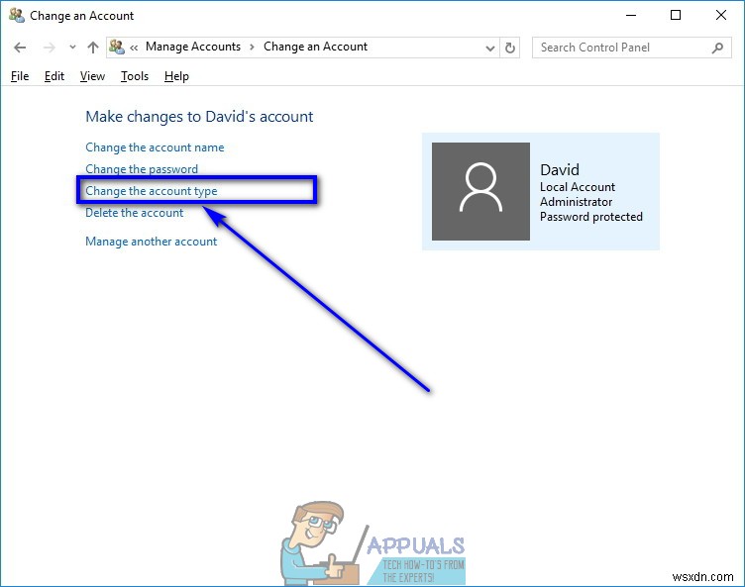Minimize the Change an Account window
Viewport: 745px width, 587px height.
pyautogui.click(x=631, y=16)
